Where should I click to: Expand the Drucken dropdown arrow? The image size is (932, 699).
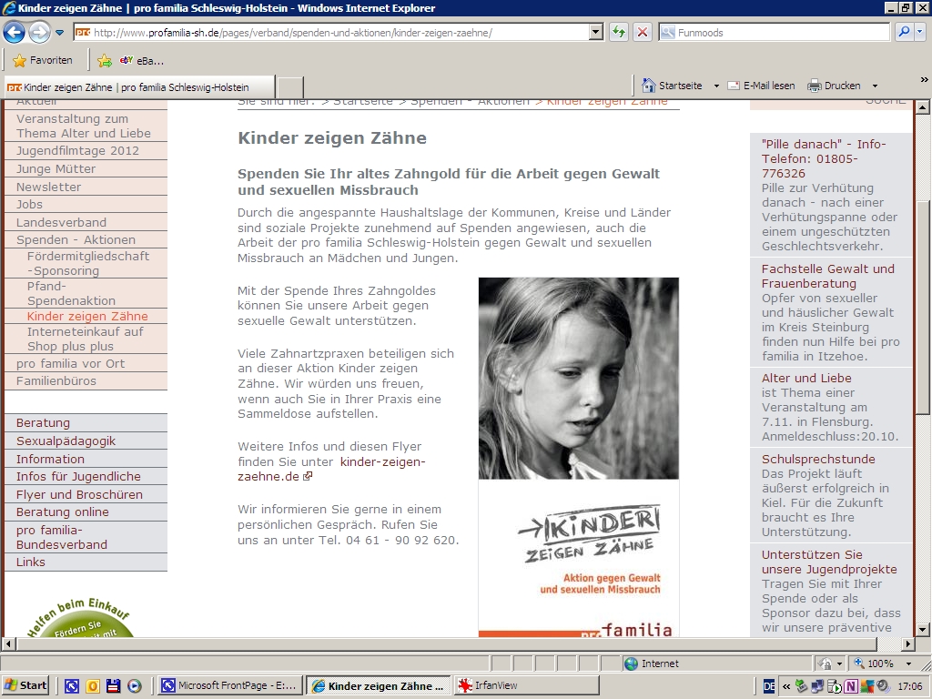tap(875, 86)
